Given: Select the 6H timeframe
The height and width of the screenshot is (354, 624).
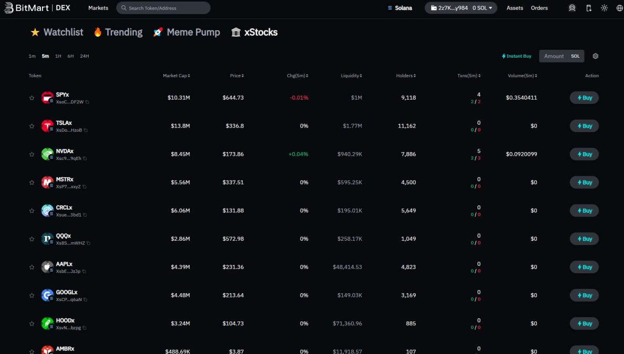Looking at the screenshot, I should click(x=70, y=56).
